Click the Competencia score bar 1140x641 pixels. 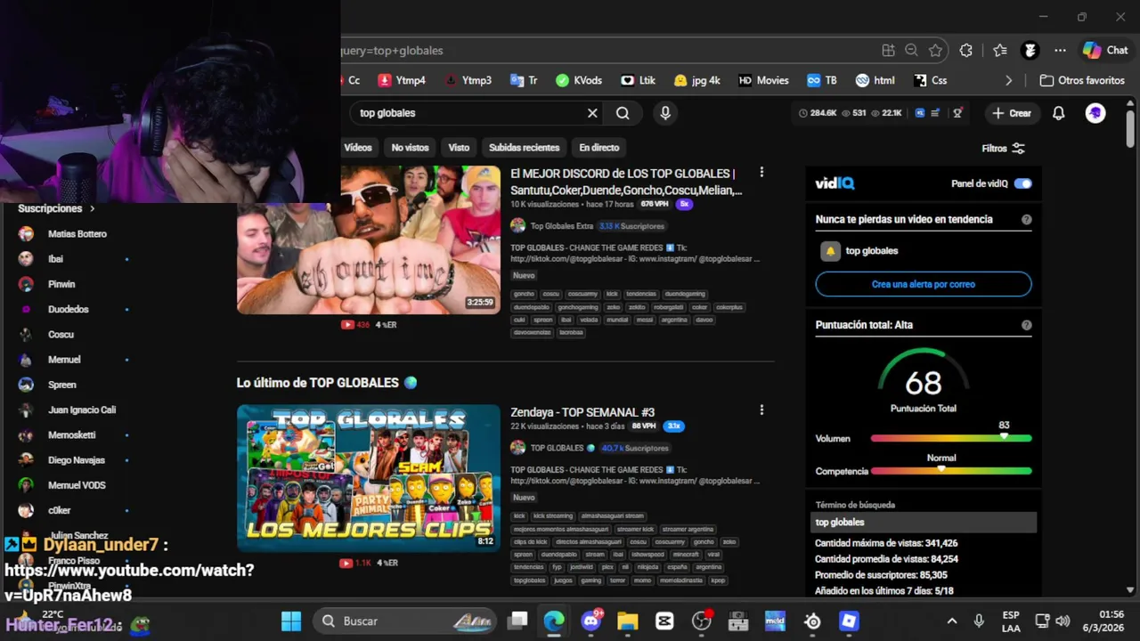tap(950, 471)
